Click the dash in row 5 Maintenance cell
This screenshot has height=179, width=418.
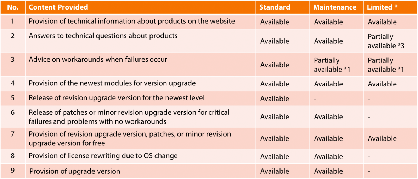[x=315, y=99]
